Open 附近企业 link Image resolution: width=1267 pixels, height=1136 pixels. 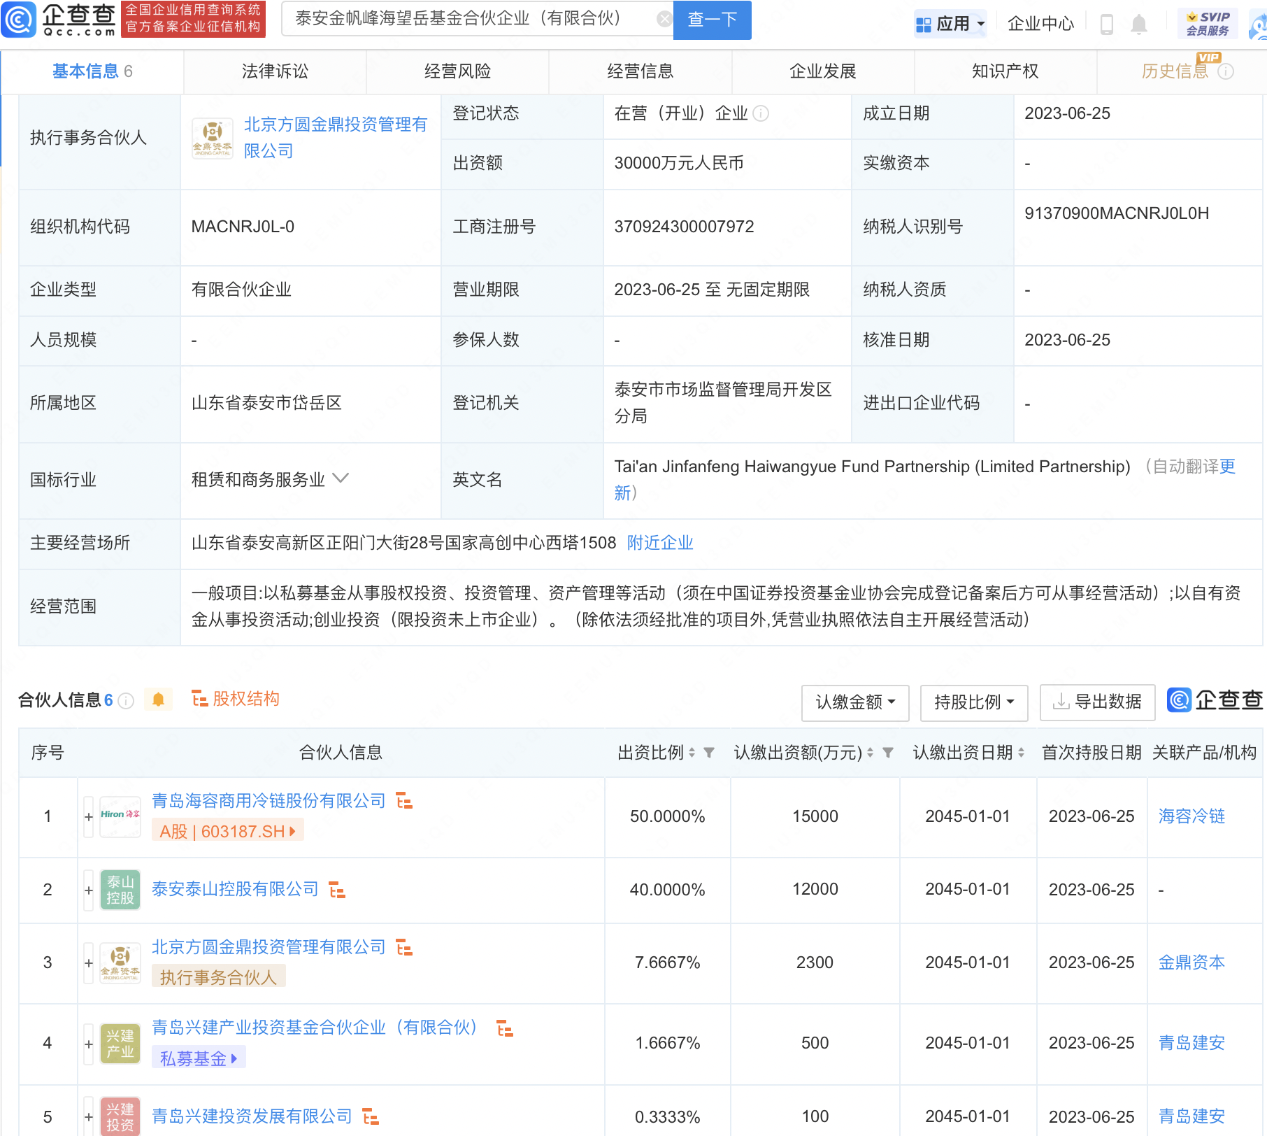[x=660, y=542]
